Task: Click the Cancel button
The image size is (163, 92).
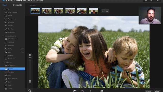Action: 149,91
